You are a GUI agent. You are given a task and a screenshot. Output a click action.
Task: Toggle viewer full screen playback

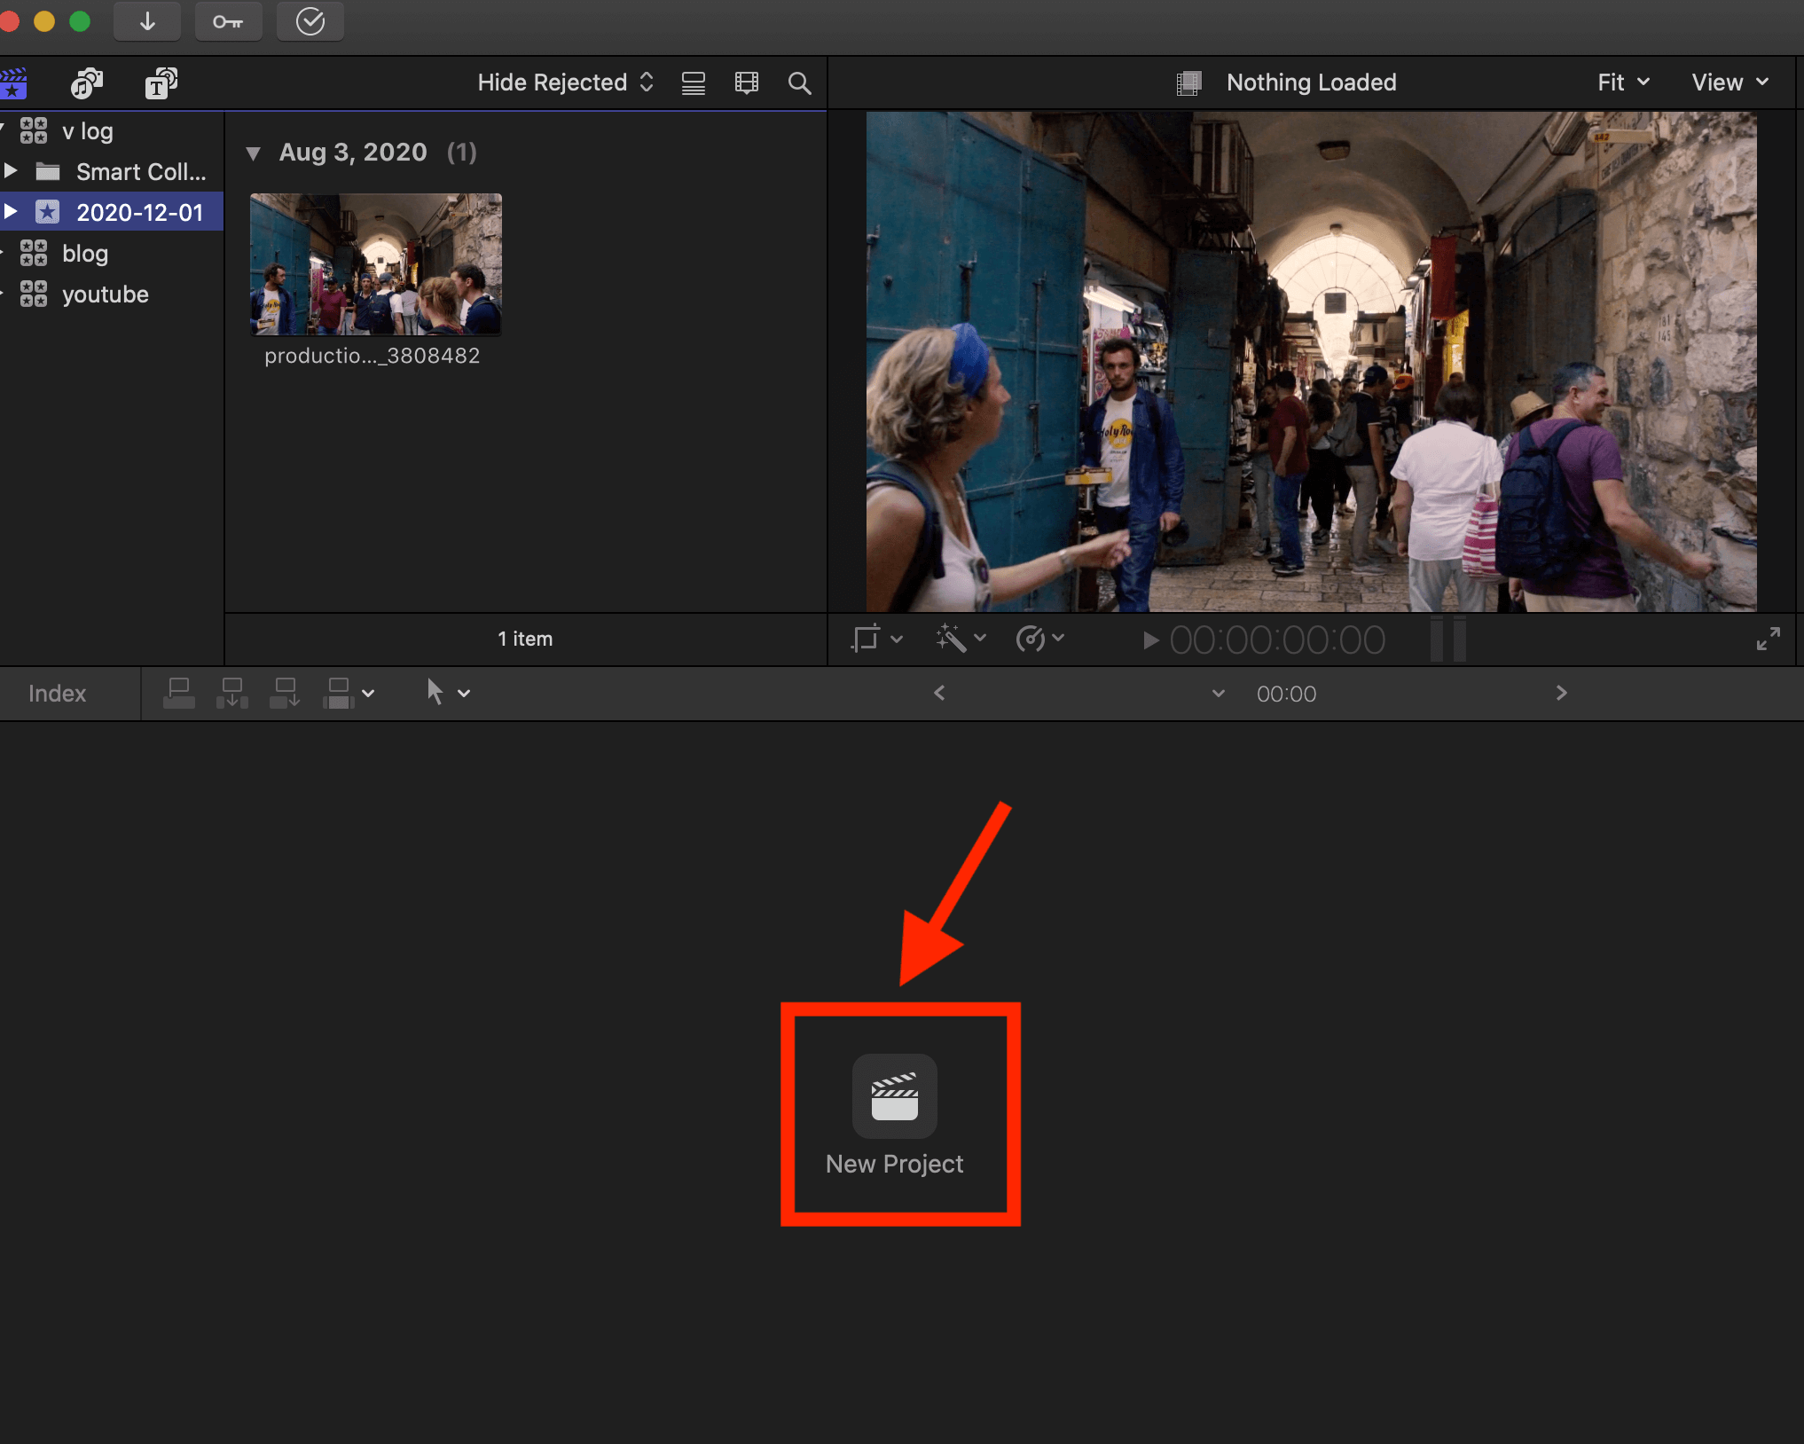tap(1768, 639)
